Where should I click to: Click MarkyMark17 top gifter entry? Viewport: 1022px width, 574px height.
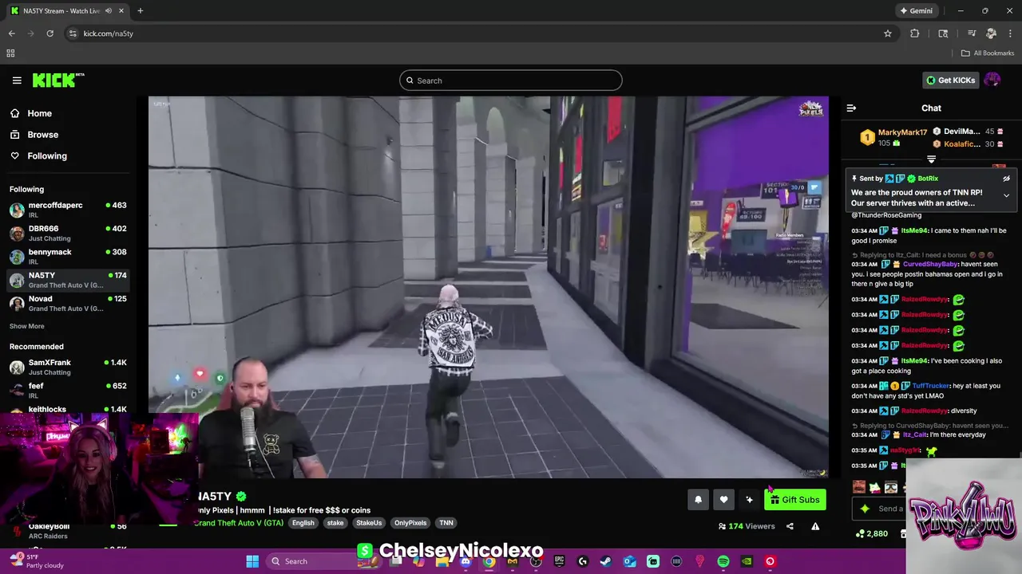coord(893,137)
